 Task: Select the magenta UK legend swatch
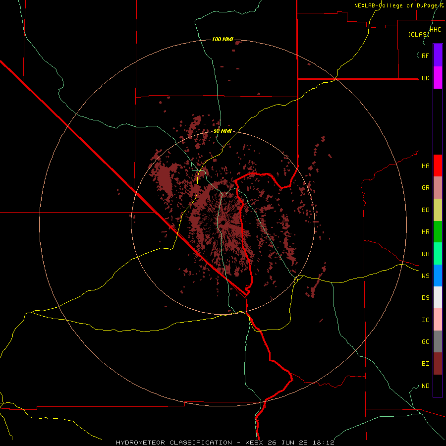438,78
